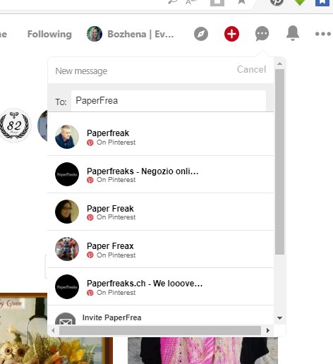Cancel the new message
The width and height of the screenshot is (333, 364).
pyautogui.click(x=251, y=70)
